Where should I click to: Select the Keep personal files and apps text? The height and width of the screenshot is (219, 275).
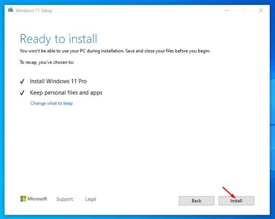click(66, 93)
